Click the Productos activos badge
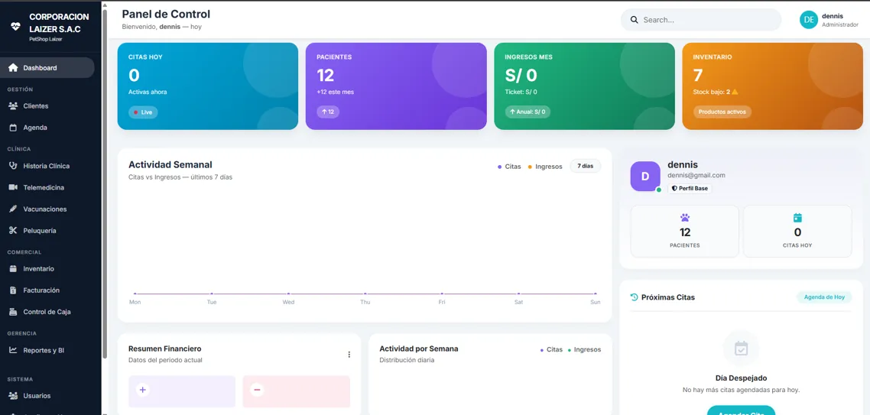 [x=722, y=112]
